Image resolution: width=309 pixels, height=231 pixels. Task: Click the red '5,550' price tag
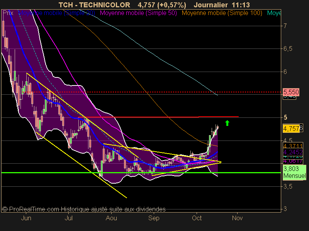click(291, 92)
